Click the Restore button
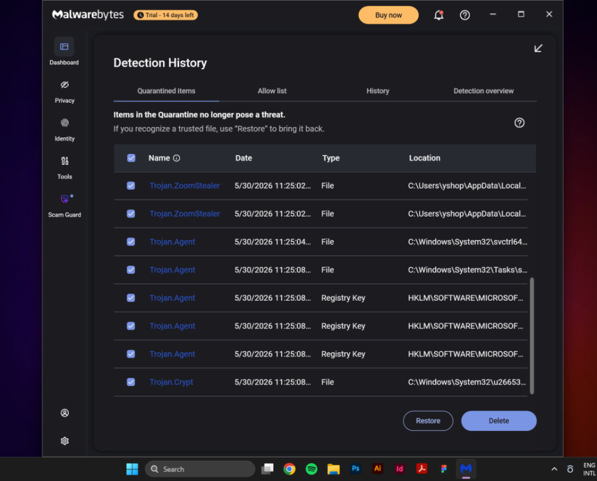Image resolution: width=597 pixels, height=481 pixels. point(428,421)
